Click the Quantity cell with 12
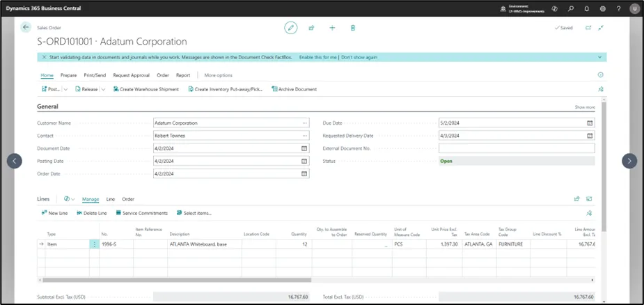This screenshot has width=644, height=305. (294, 244)
